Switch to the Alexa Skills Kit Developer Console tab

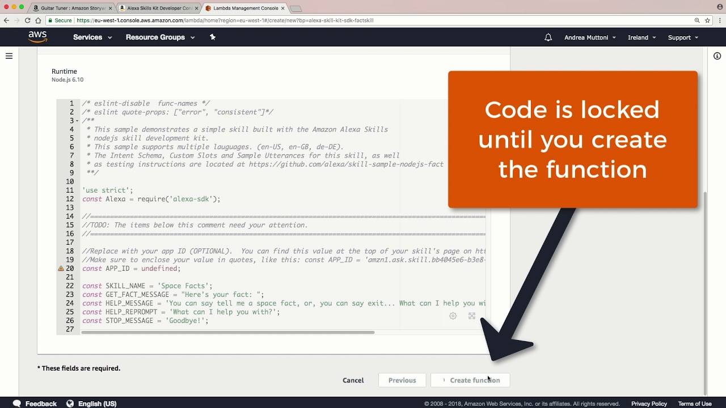pyautogui.click(x=158, y=8)
